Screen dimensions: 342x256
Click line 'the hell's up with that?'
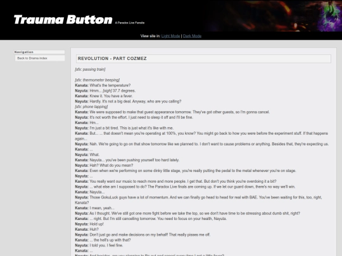click(103, 240)
